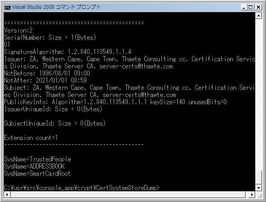Click the horizontal scrollbar right arrow
The image size is (266, 202).
point(252,194)
